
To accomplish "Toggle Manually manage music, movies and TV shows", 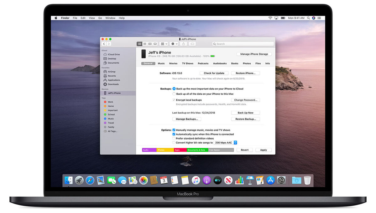I will point(174,130).
